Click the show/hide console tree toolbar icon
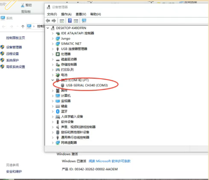 coord(62,21)
